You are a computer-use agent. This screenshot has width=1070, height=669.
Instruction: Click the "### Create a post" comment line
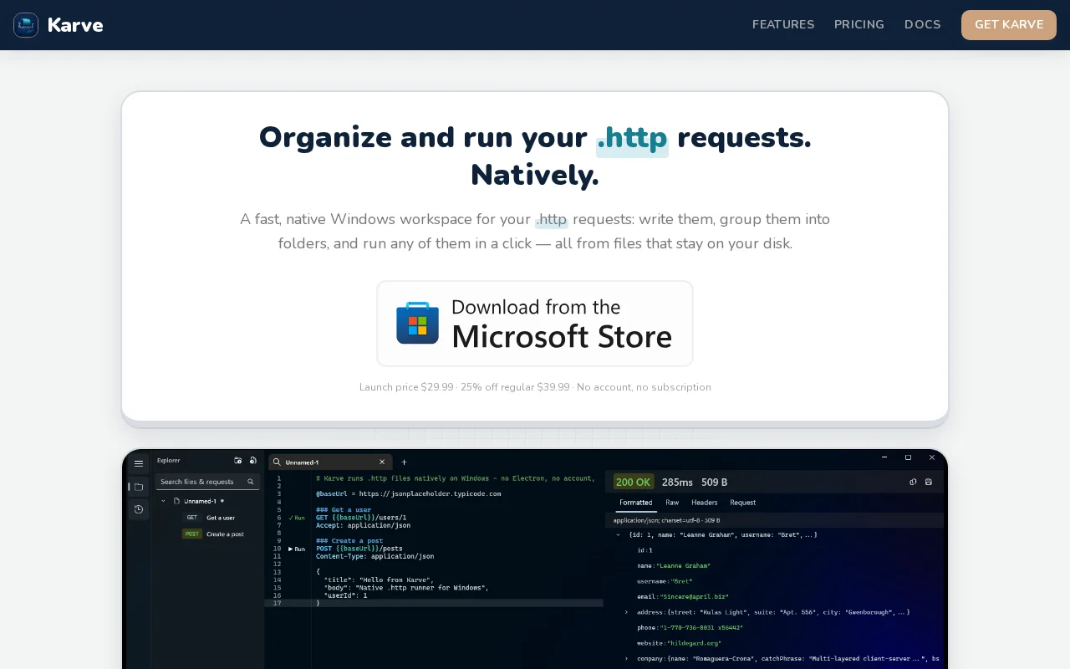pyautogui.click(x=349, y=541)
